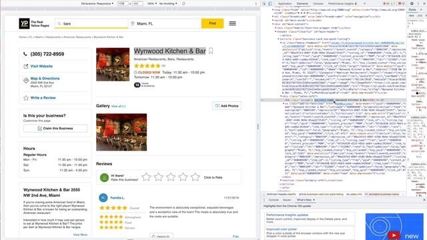Click the red error count badge in DevTools
The width and height of the screenshot is (427, 240).
(386, 3)
